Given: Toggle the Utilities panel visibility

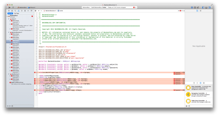Looking at the screenshot, I should pyautogui.click(x=209, y=8).
